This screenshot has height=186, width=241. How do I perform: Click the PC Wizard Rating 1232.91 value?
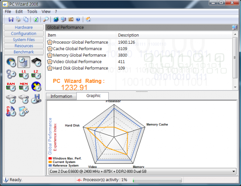(x=74, y=87)
